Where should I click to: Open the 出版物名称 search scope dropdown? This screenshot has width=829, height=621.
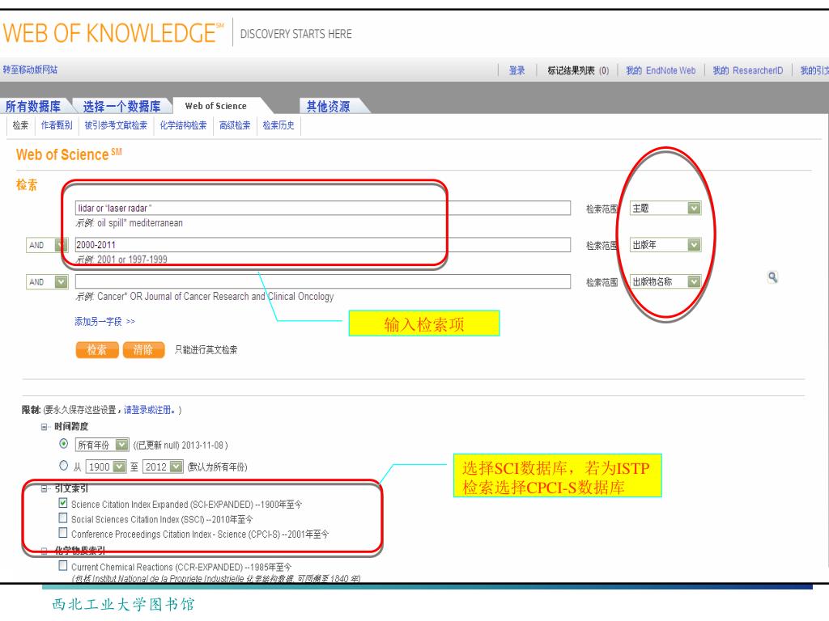(665, 281)
